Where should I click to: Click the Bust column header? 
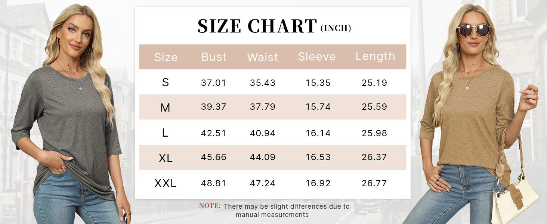(x=214, y=57)
